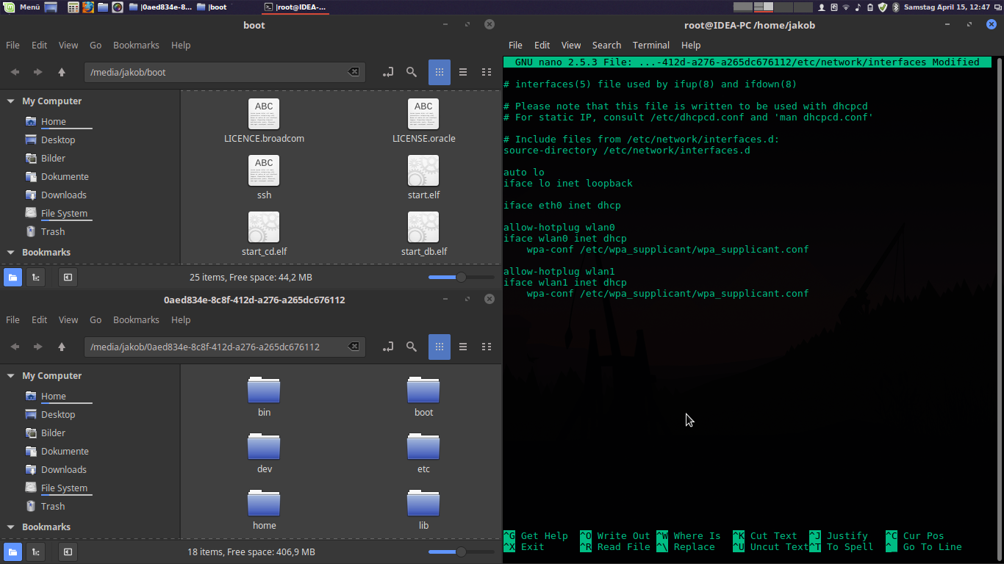The image size is (1004, 564).
Task: Launch Firefox from the panel
Action: 88,7
